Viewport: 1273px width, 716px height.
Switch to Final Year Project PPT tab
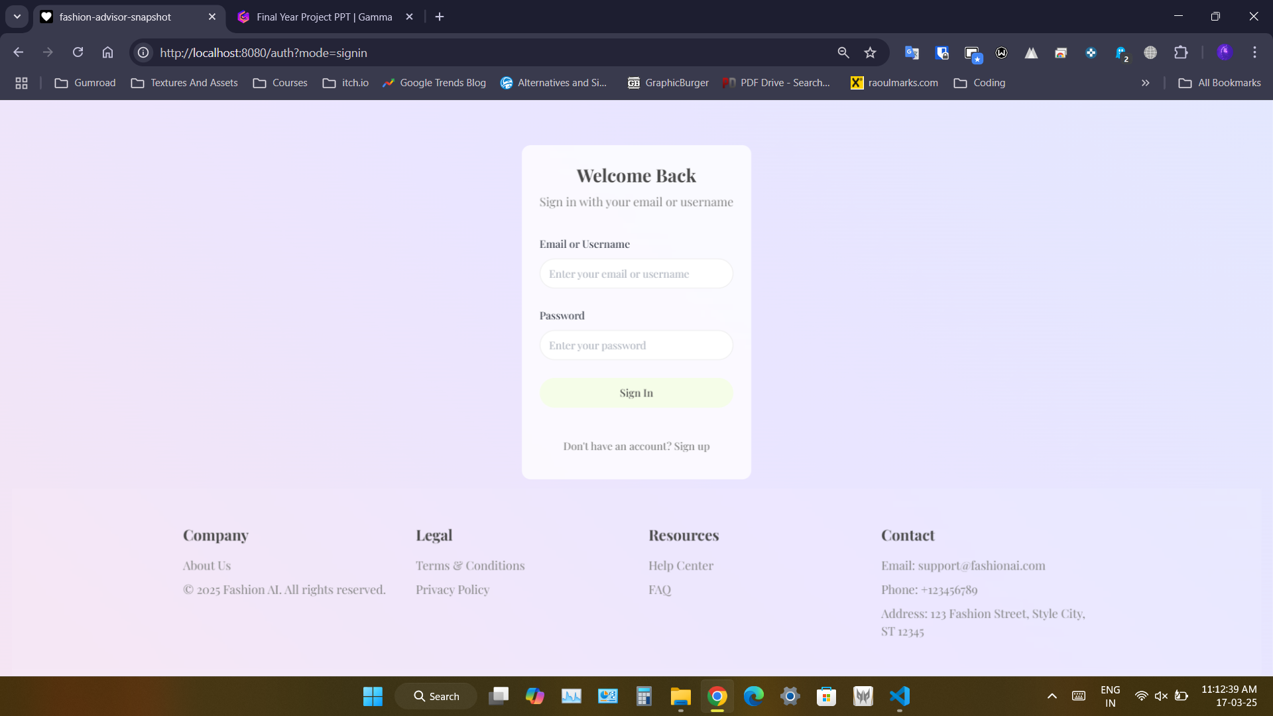(324, 17)
